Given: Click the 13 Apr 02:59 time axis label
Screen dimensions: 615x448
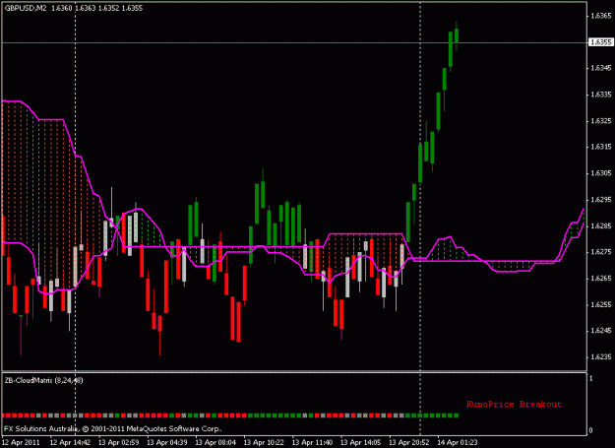Looking at the screenshot, I should pyautogui.click(x=118, y=442).
